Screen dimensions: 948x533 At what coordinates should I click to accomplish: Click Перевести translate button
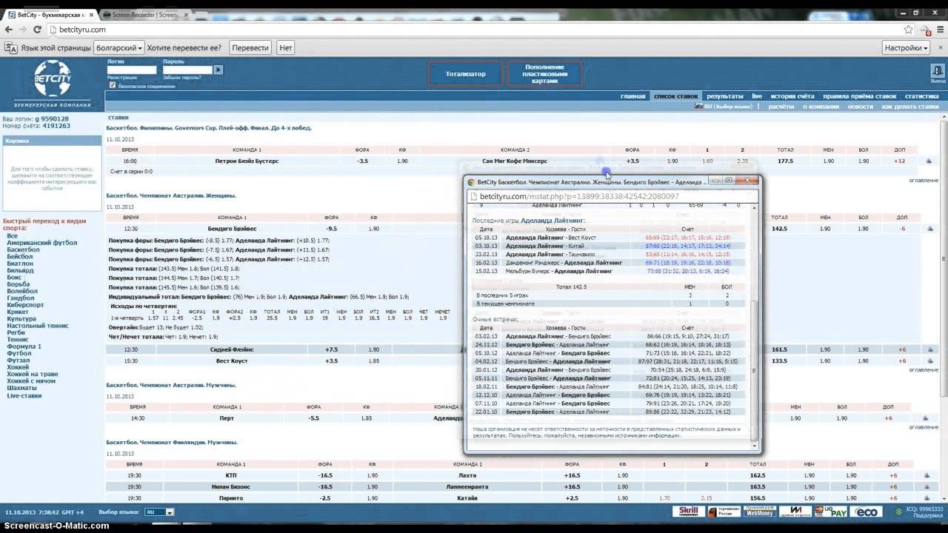[250, 47]
